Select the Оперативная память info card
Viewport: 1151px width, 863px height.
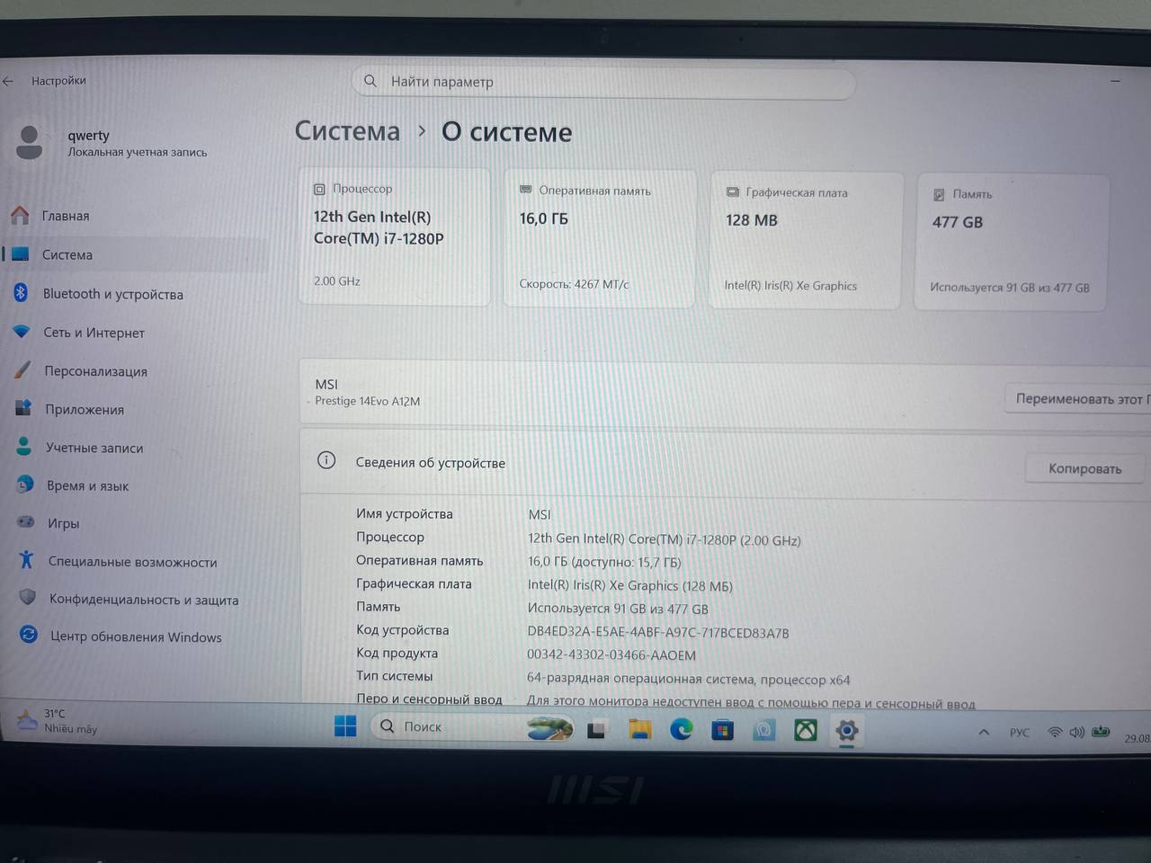pyautogui.click(x=600, y=239)
